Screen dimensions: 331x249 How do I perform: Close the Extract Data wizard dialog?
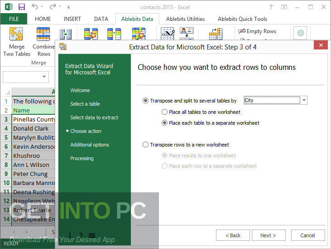coord(321,45)
